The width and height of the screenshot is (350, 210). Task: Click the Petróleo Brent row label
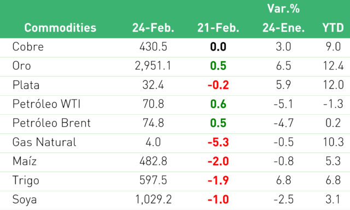(51, 123)
